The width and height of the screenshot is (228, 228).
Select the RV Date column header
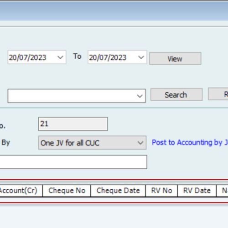point(197,191)
